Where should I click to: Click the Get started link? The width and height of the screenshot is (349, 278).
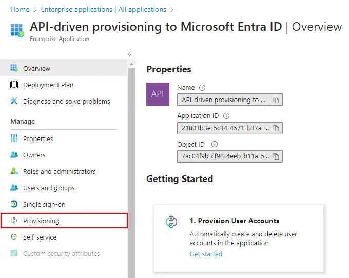coord(206,254)
